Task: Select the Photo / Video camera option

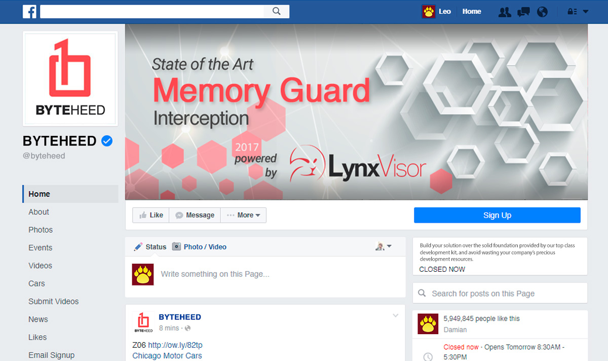Action: pyautogui.click(x=199, y=247)
